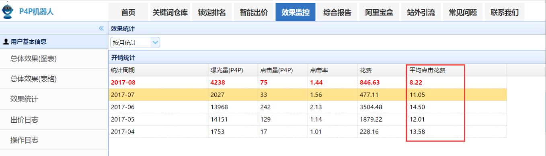Open 总体效果(表格) in the sidebar
The width and height of the screenshot is (546, 156).
pos(54,79)
